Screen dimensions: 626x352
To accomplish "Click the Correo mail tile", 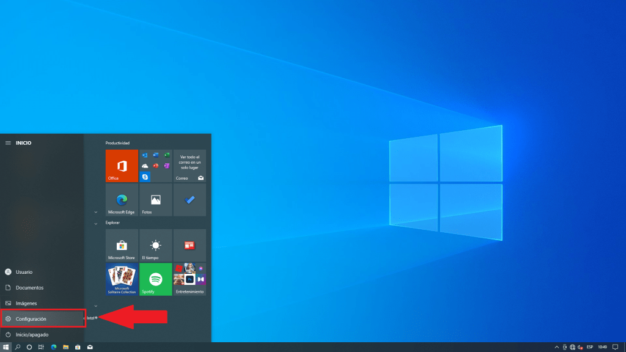I will click(x=190, y=166).
